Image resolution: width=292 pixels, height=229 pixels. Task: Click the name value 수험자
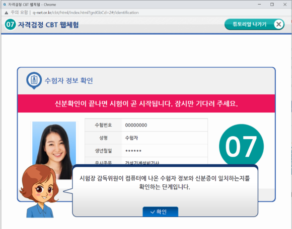click(x=131, y=138)
